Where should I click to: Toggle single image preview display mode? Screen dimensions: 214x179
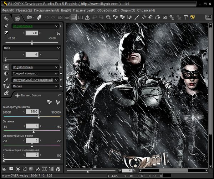pos(73,17)
